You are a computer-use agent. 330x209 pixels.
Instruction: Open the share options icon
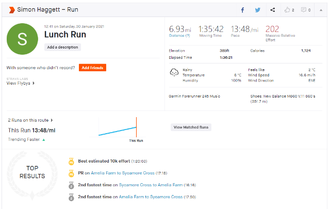coord(272,10)
